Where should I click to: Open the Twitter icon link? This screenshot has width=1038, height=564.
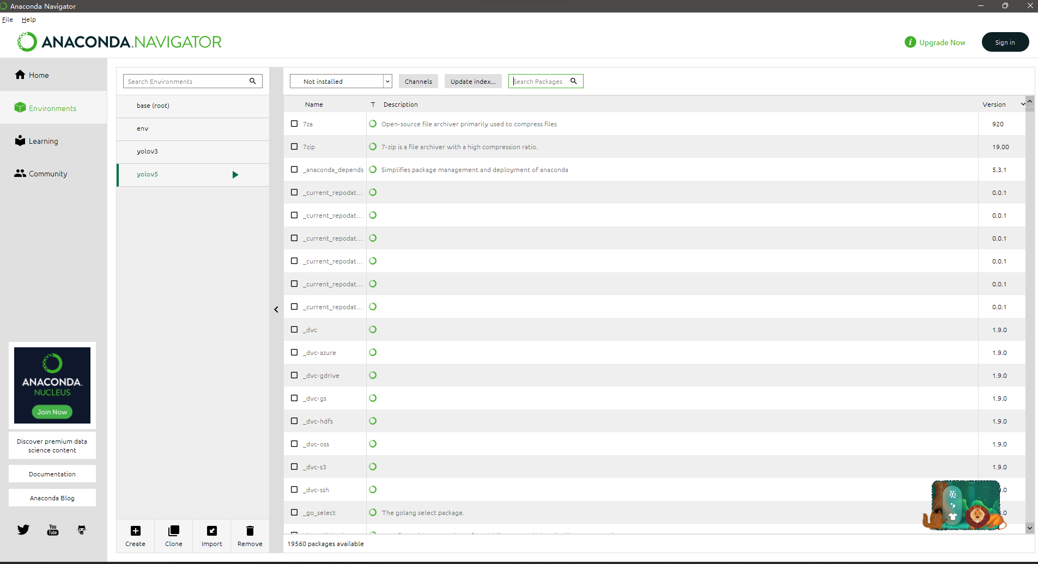pyautogui.click(x=23, y=530)
